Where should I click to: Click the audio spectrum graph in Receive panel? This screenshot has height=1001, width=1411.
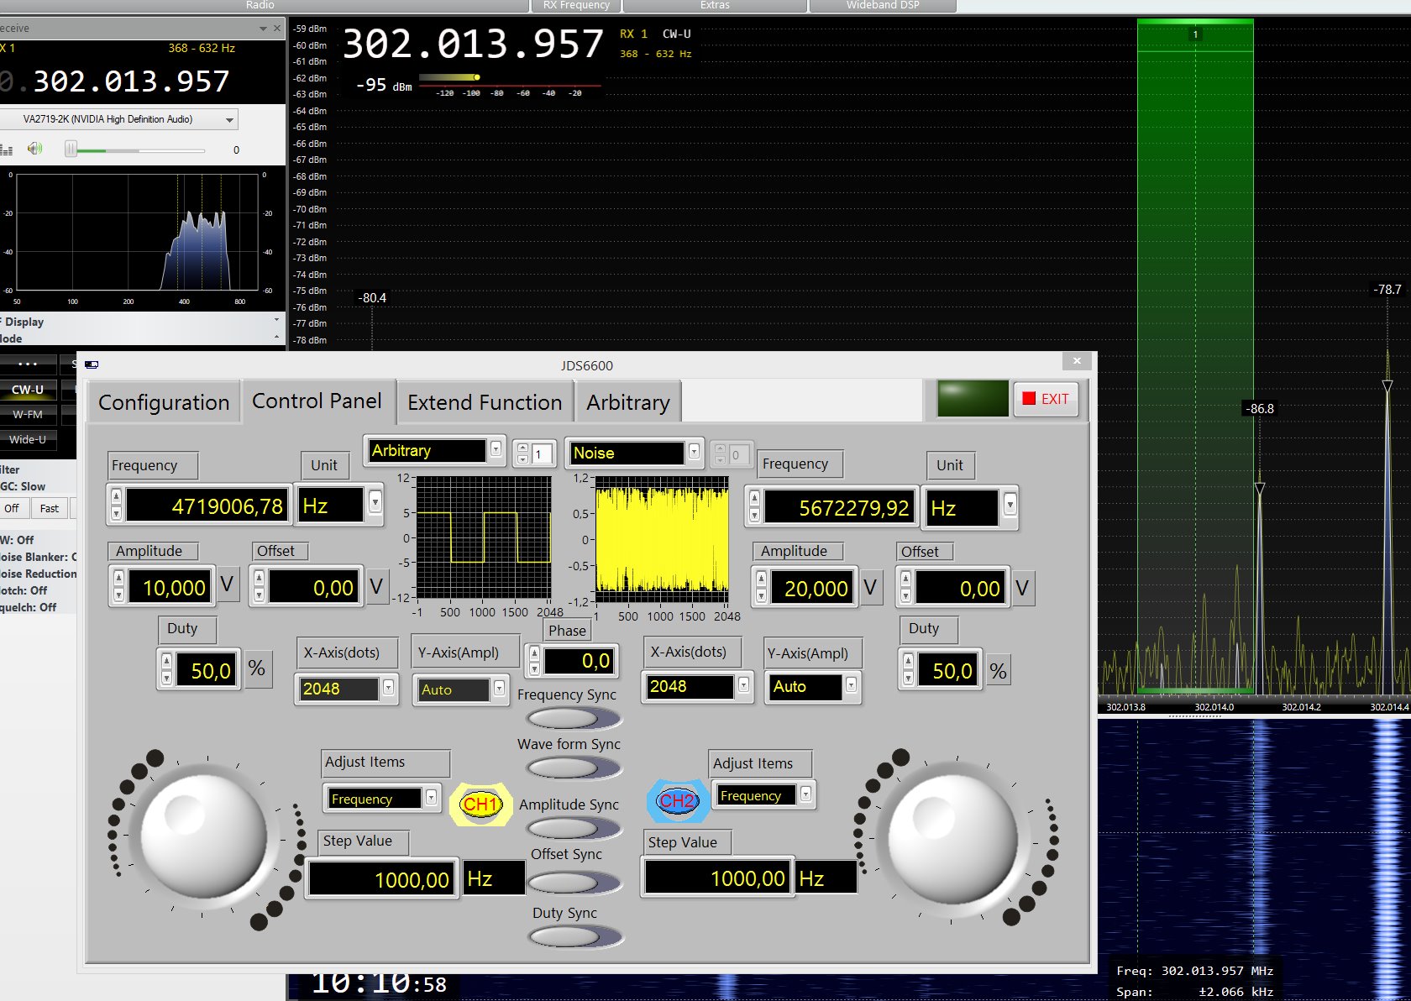[137, 233]
